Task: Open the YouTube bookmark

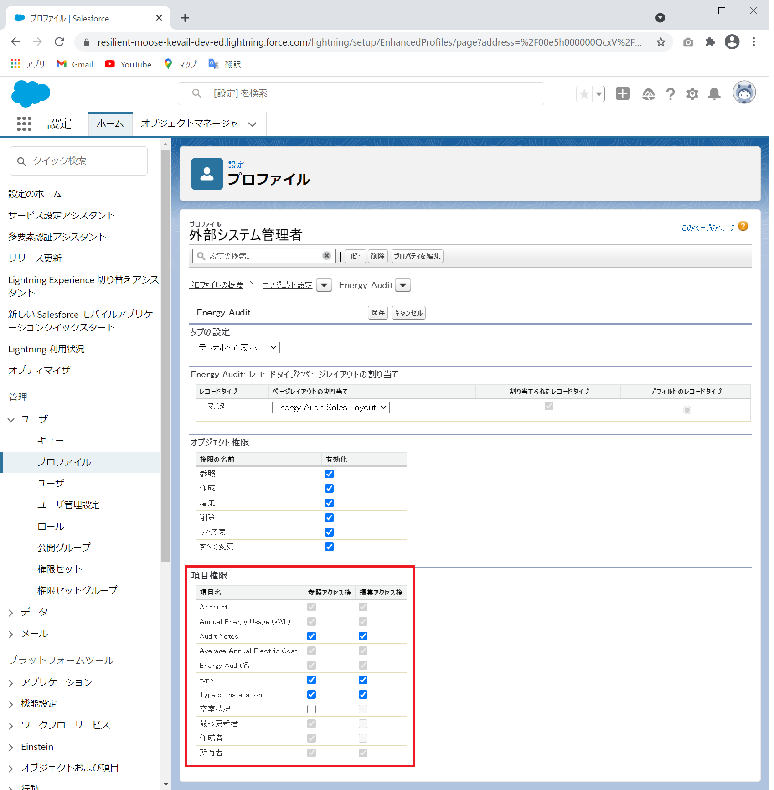Action: point(128,64)
